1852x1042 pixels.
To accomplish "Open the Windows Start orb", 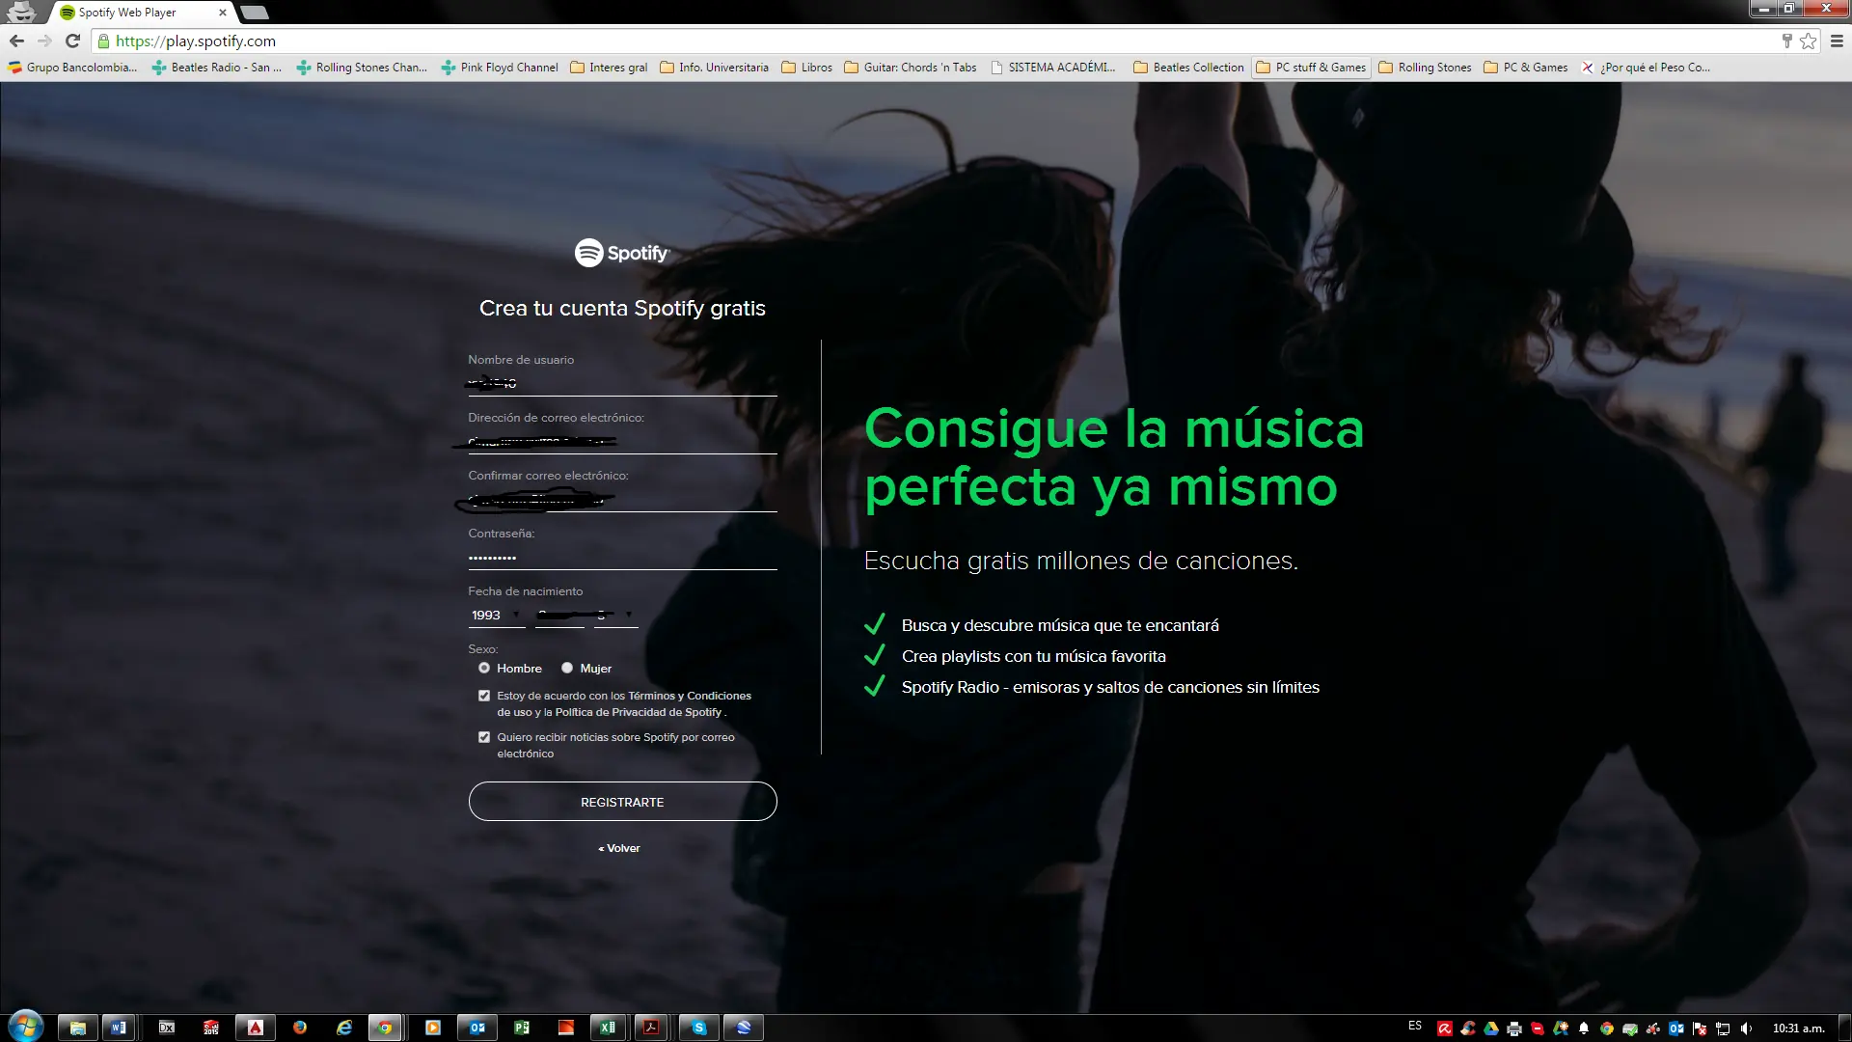I will click(x=25, y=1027).
